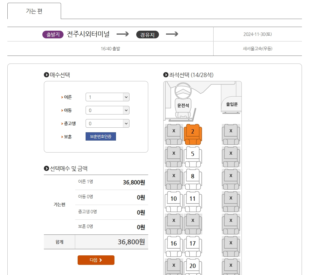This screenshot has width=309, height=275.
Task: Switch to the 가는 편 tab
Action: (34, 12)
